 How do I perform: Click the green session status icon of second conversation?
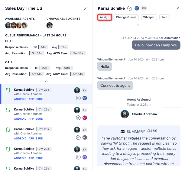coord(8,110)
